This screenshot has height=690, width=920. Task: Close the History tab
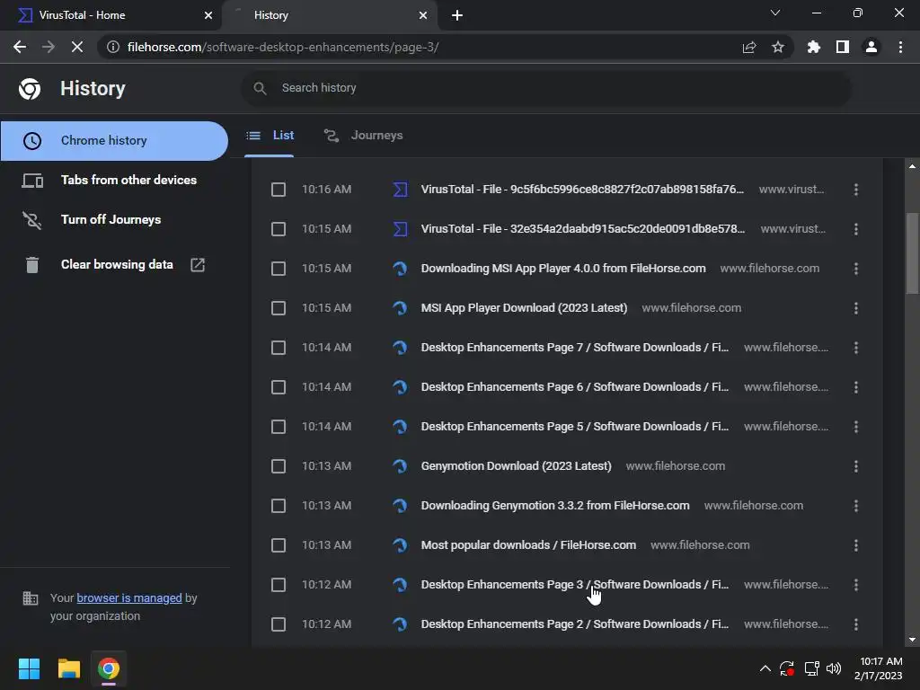[423, 15]
